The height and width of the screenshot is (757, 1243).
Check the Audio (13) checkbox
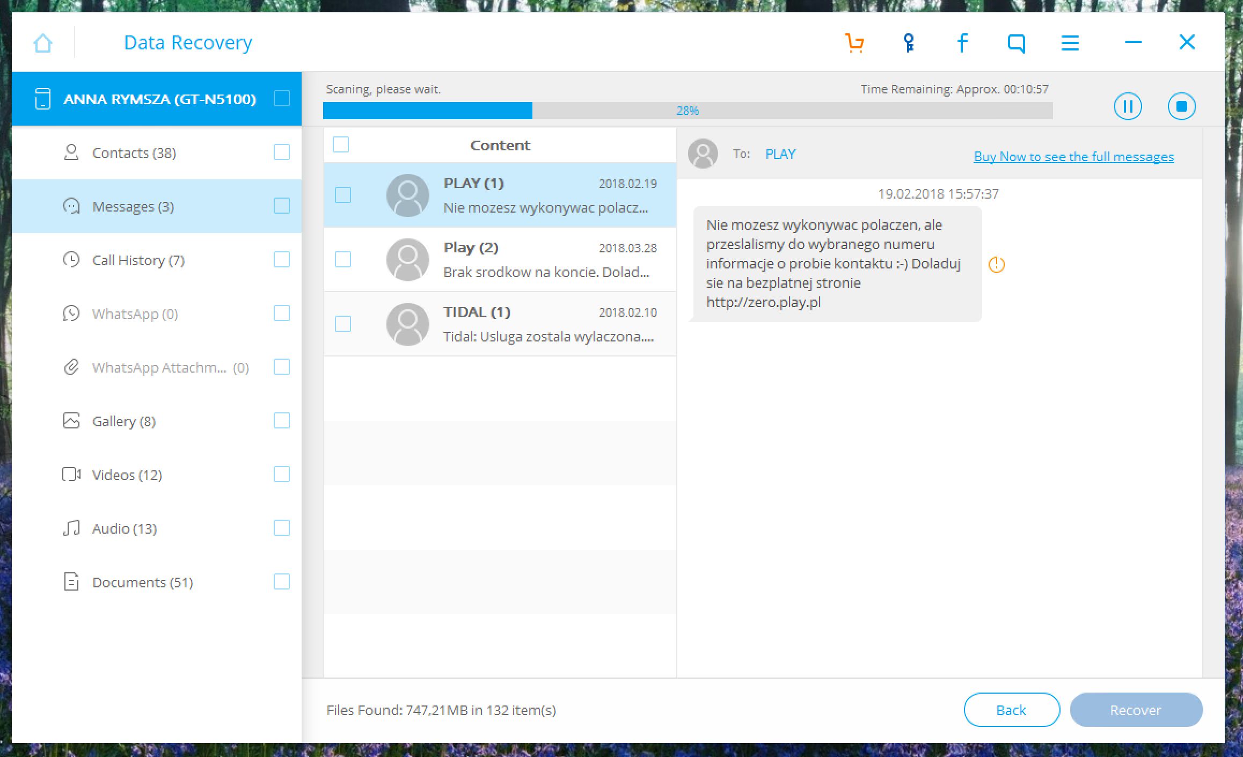282,528
